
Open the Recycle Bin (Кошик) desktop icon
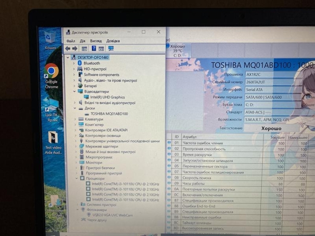click(50, 40)
